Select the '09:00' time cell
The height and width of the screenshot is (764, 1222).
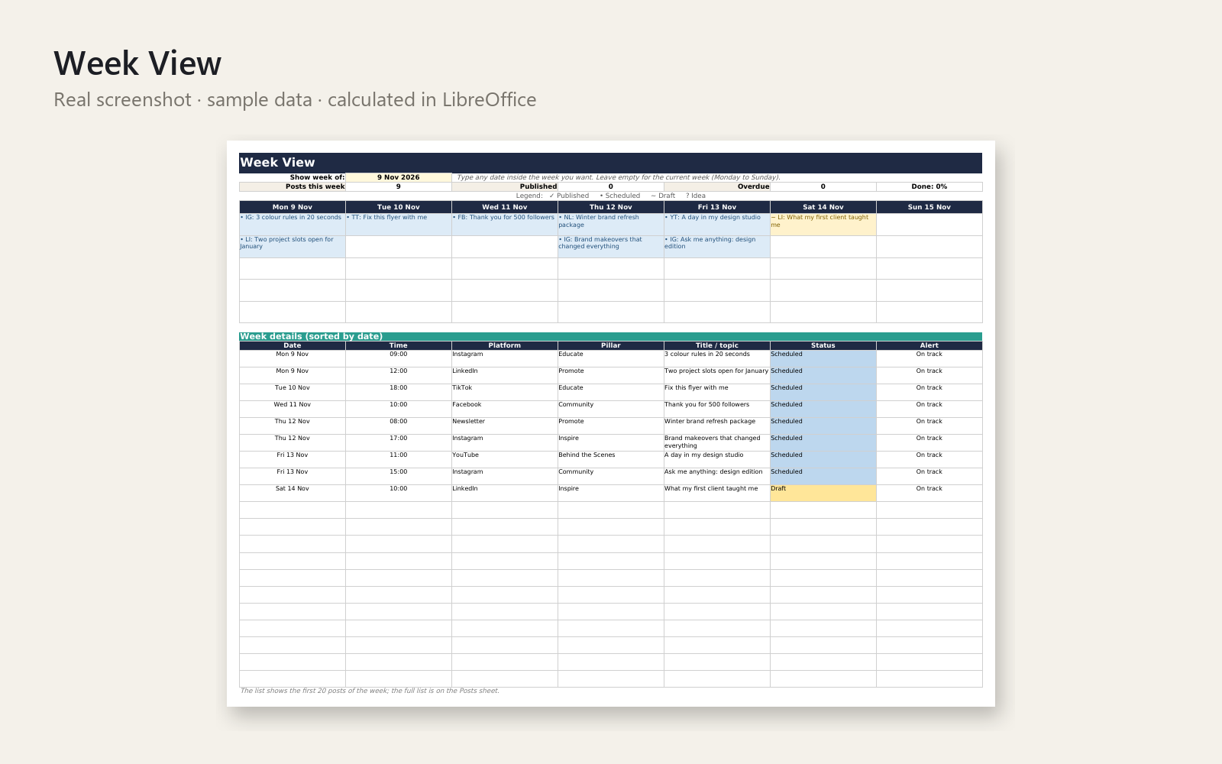[x=399, y=358]
